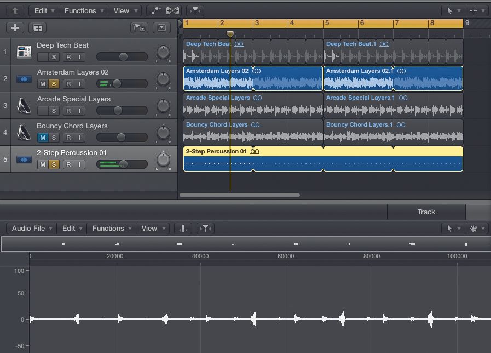The image size is (491, 353).
Task: Click the automation curve icon in the top toolbar
Action: click(x=154, y=10)
